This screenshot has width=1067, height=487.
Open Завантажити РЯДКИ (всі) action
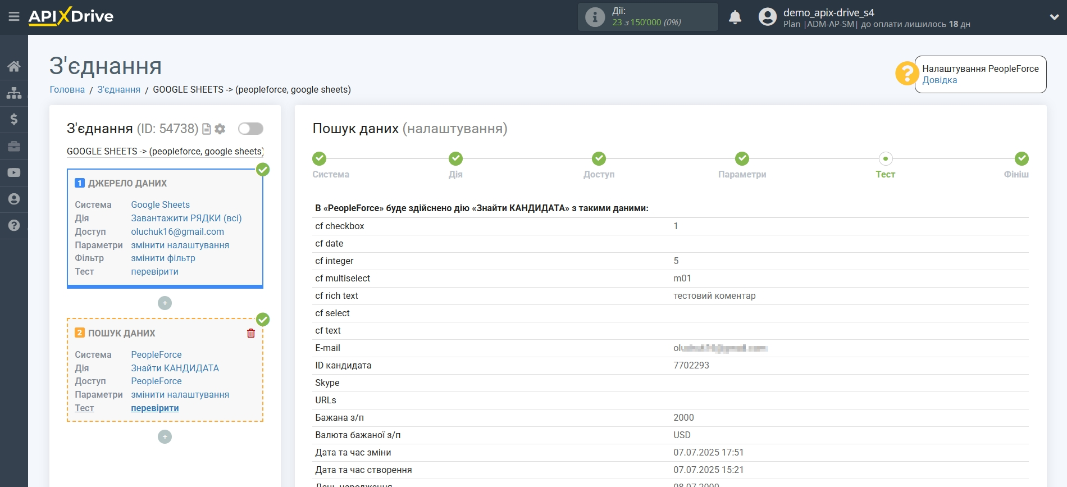[186, 219]
